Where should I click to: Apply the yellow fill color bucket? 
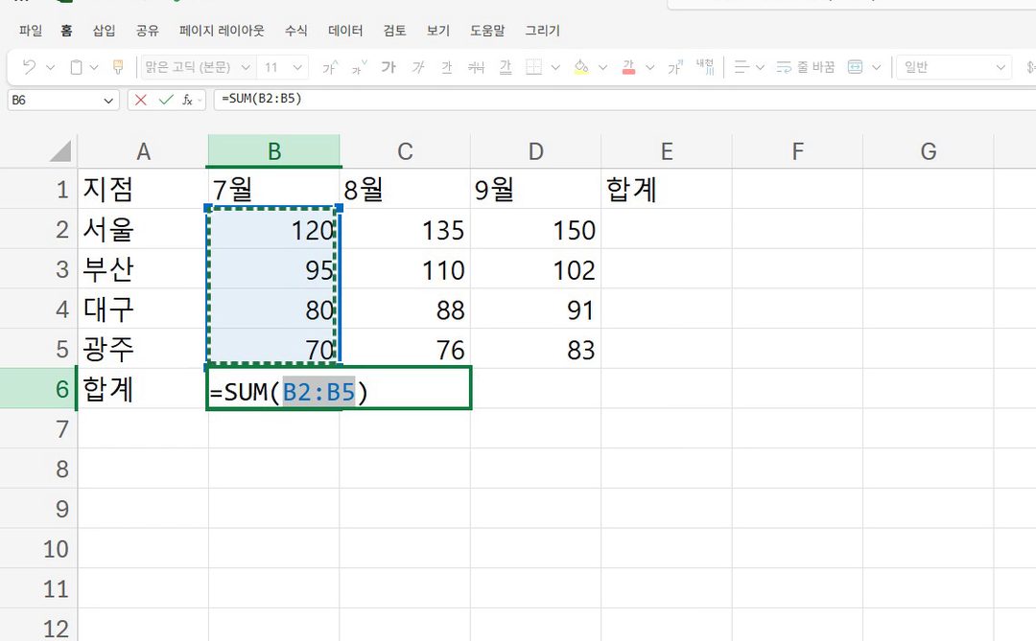click(581, 67)
